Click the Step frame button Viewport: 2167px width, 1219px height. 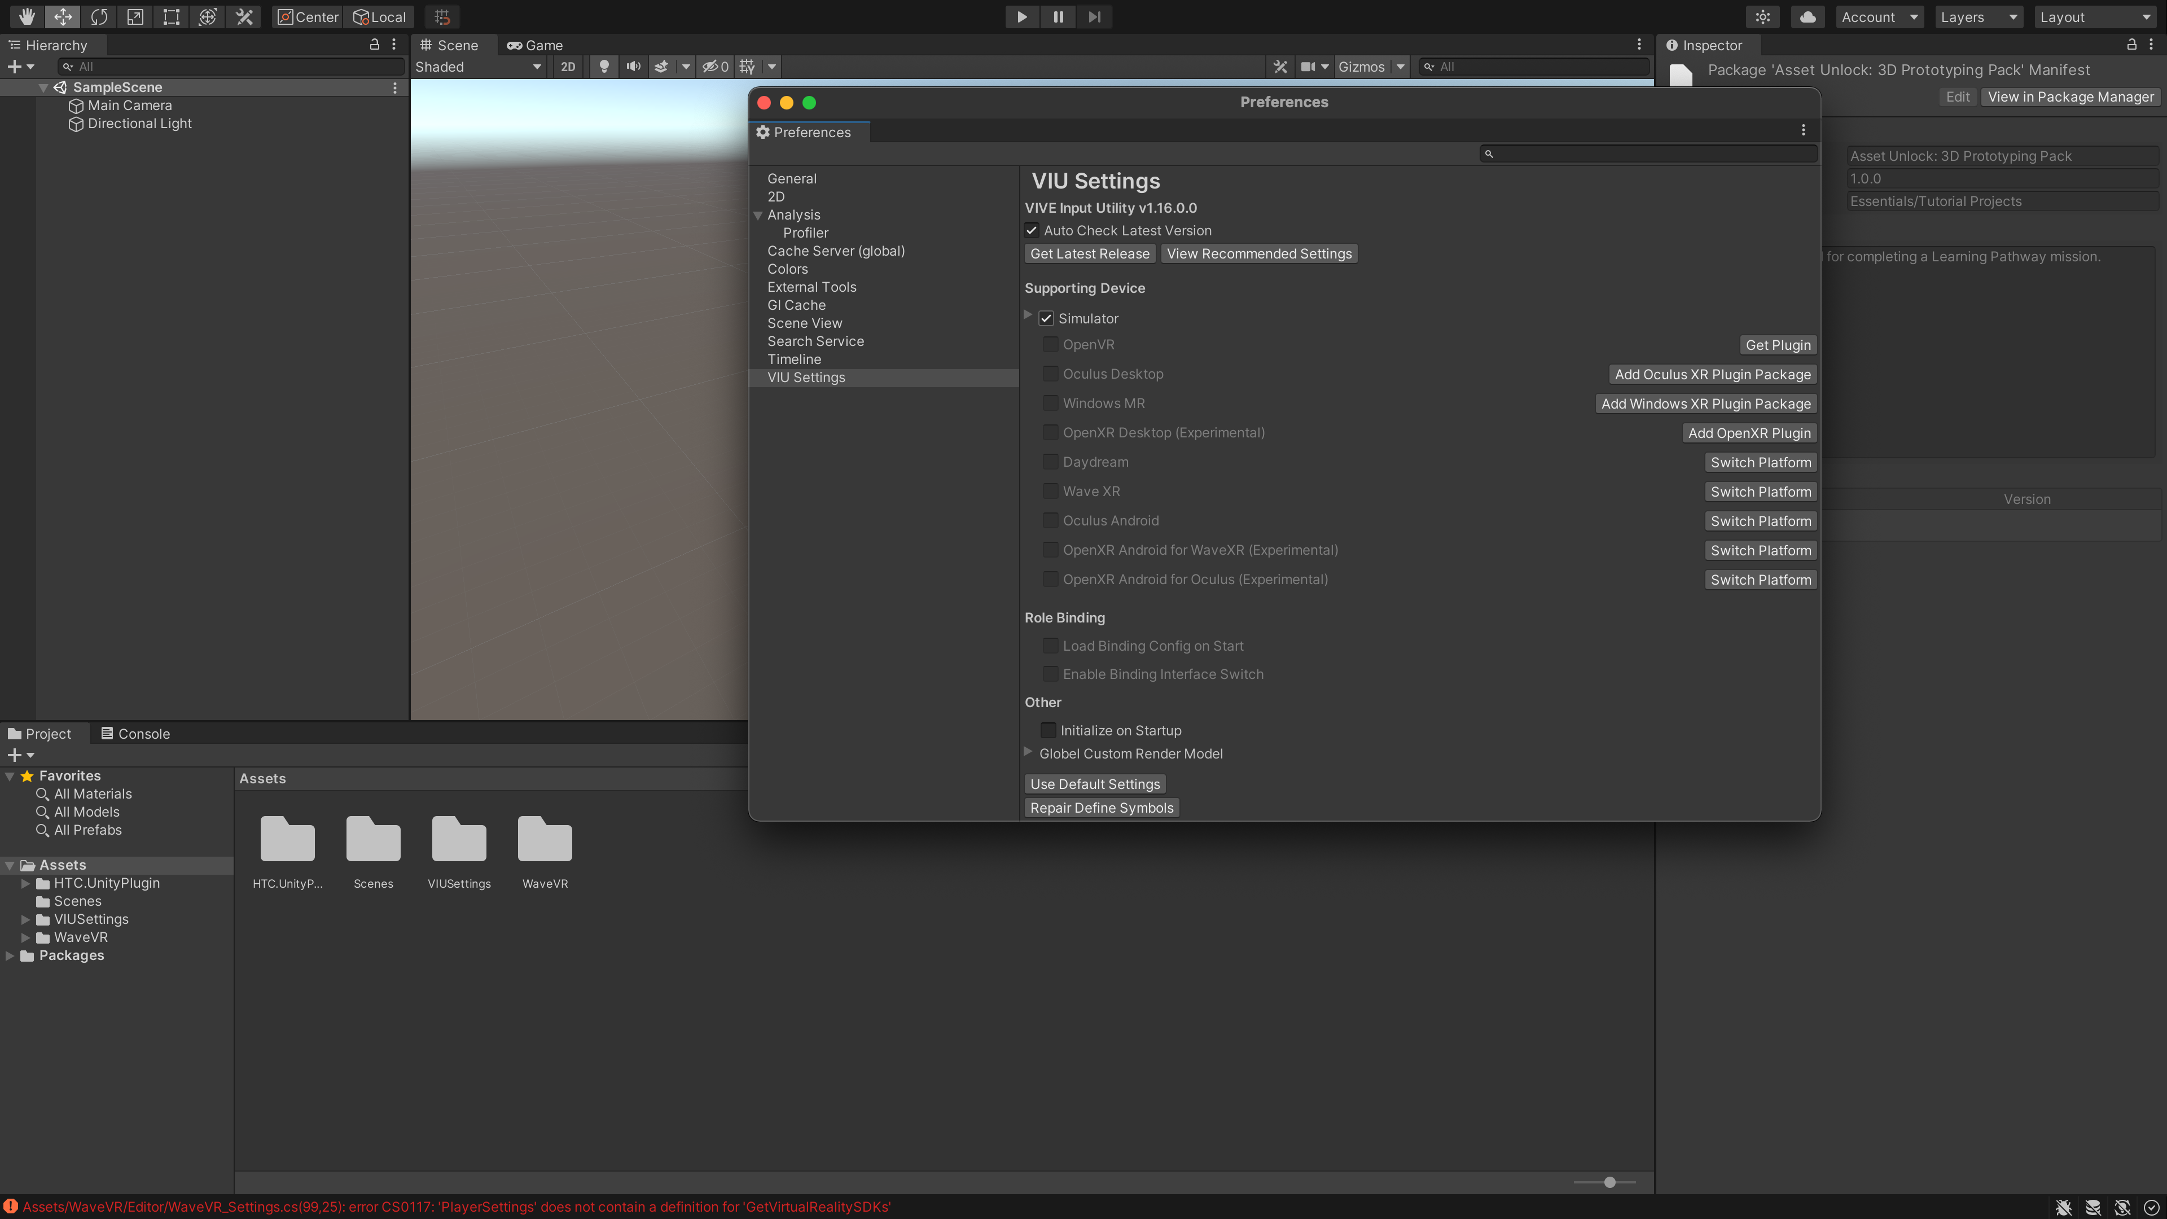pyautogui.click(x=1094, y=17)
